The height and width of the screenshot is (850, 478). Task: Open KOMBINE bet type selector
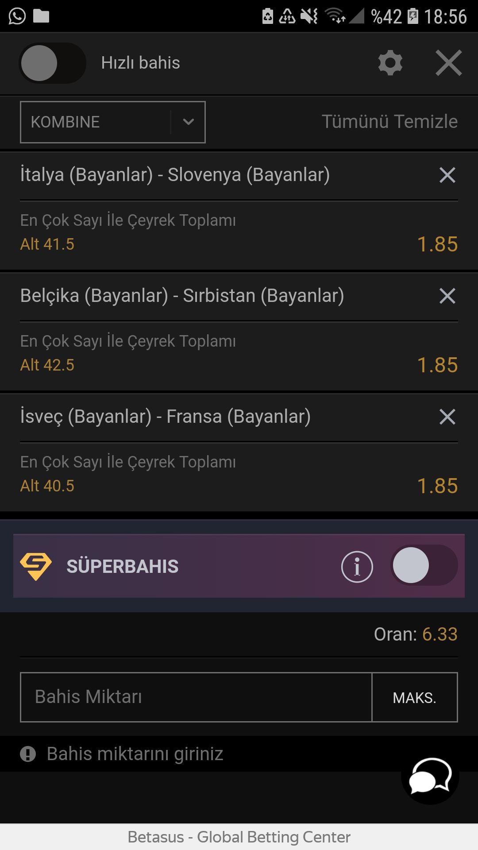(113, 122)
